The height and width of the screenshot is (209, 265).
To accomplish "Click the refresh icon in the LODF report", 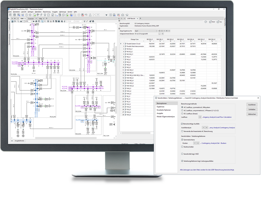I will pyautogui.click(x=206, y=22).
